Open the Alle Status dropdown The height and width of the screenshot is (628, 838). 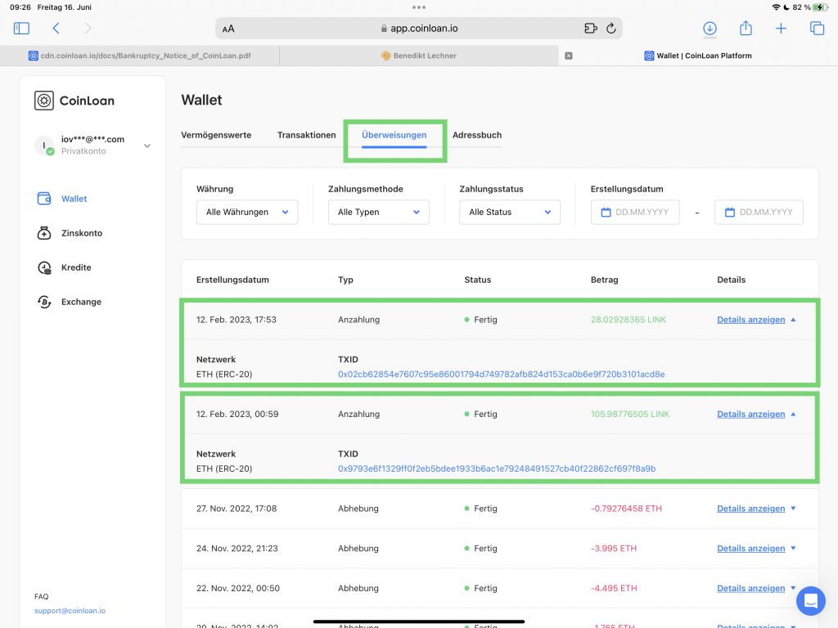point(510,212)
